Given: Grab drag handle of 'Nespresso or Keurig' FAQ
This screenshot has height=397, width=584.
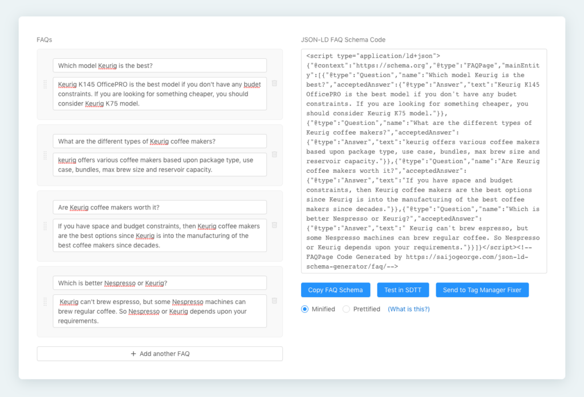Looking at the screenshot, I should (45, 302).
